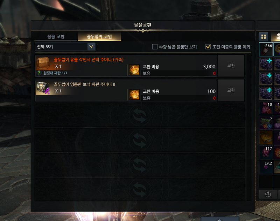Image resolution: width=280 pixels, height=221 pixels.
Task: Select the inventory pouch with count 10
Action: 266,108
